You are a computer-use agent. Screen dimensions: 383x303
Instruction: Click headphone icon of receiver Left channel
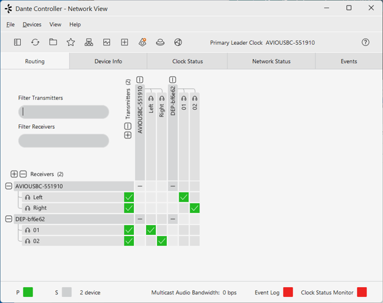pyautogui.click(x=28, y=198)
